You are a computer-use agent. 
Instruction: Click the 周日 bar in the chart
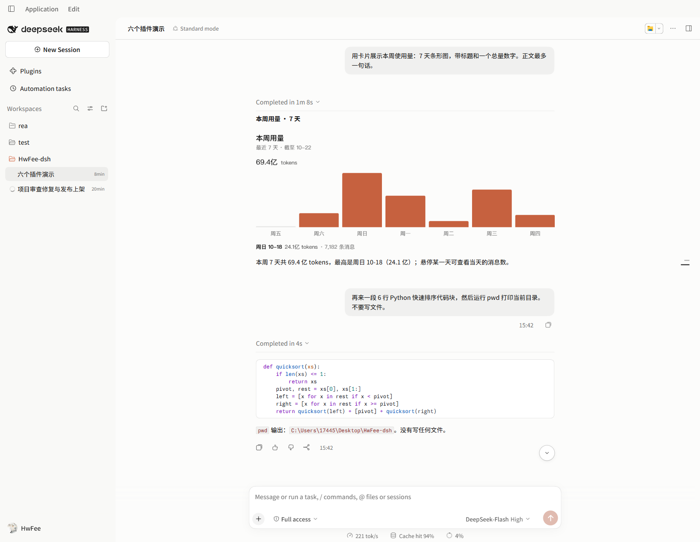[x=362, y=200]
